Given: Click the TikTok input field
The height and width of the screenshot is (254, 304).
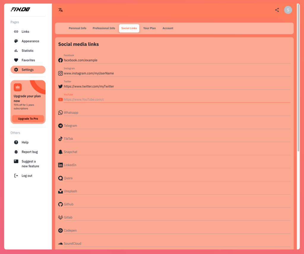Looking at the screenshot, I should coord(177,139).
